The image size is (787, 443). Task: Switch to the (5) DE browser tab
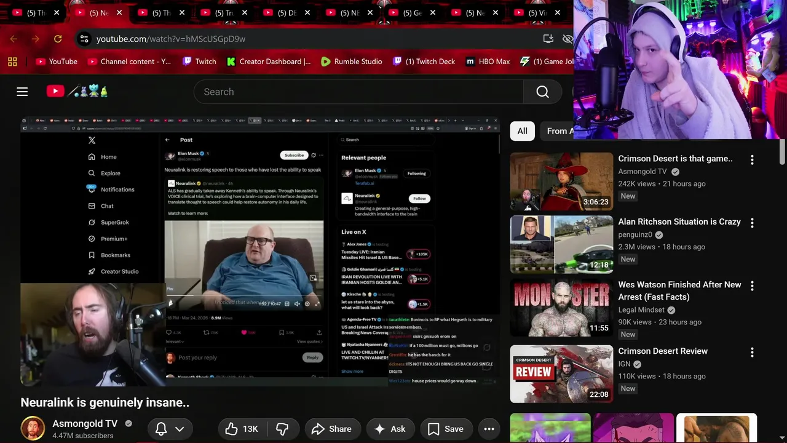287,13
